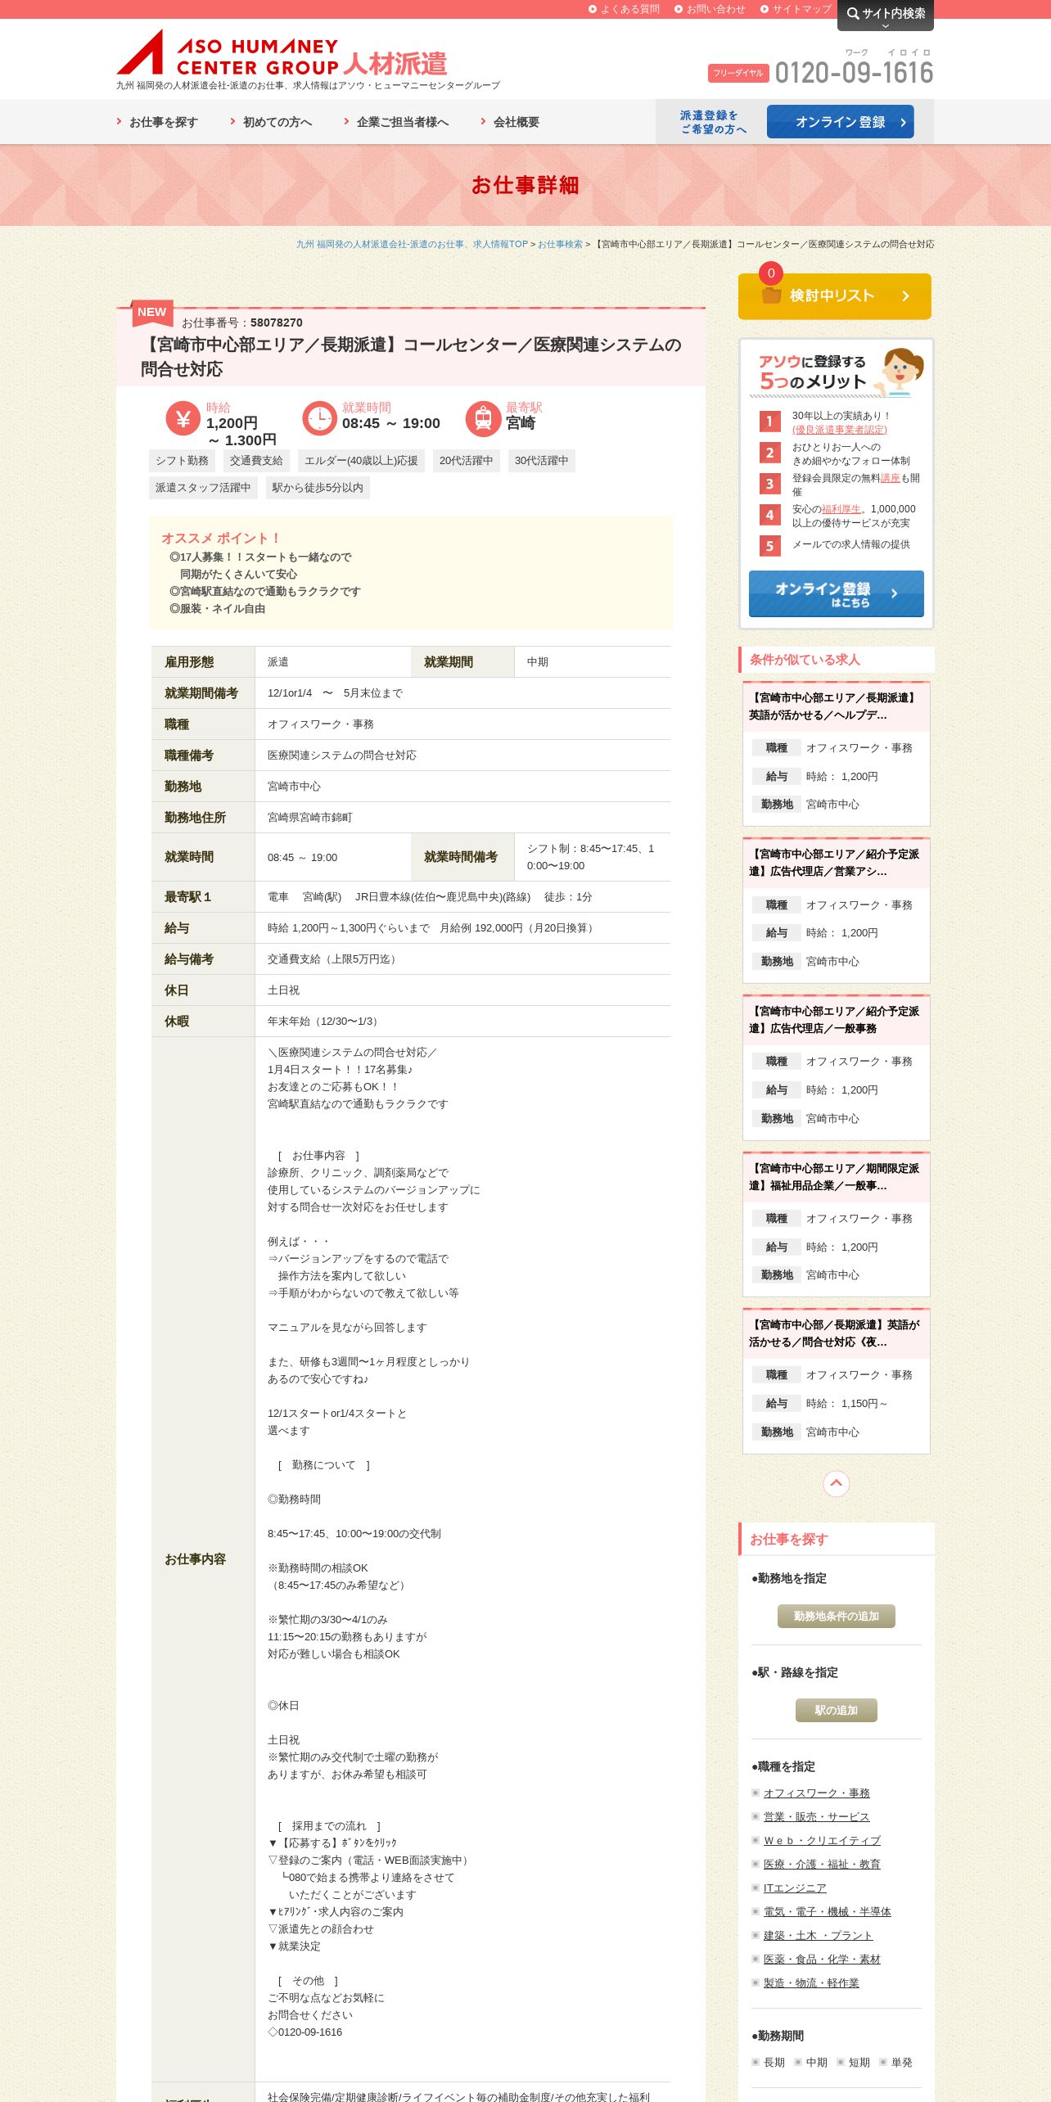Open 企業ご担当者様へ navigation menu
1051x2102 pixels.
(x=396, y=122)
